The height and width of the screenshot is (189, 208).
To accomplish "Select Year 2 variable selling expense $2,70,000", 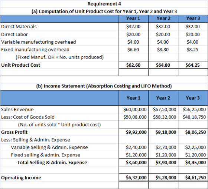I will (166, 147).
